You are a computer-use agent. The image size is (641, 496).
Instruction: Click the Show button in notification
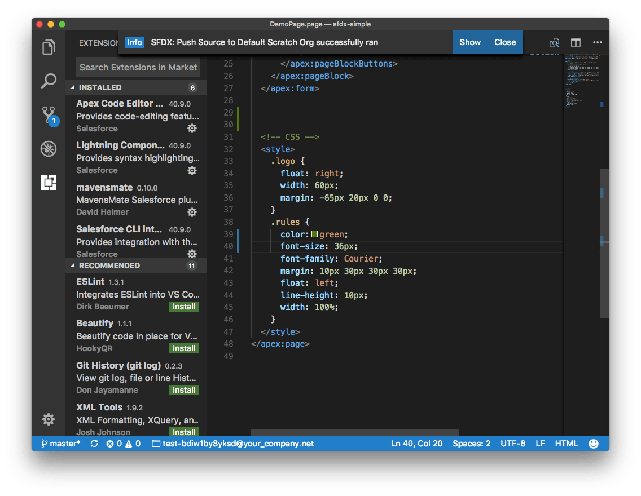(x=470, y=42)
